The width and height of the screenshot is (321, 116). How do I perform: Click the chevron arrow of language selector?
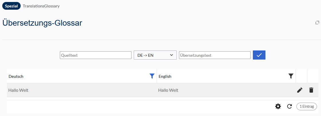pos(172,55)
